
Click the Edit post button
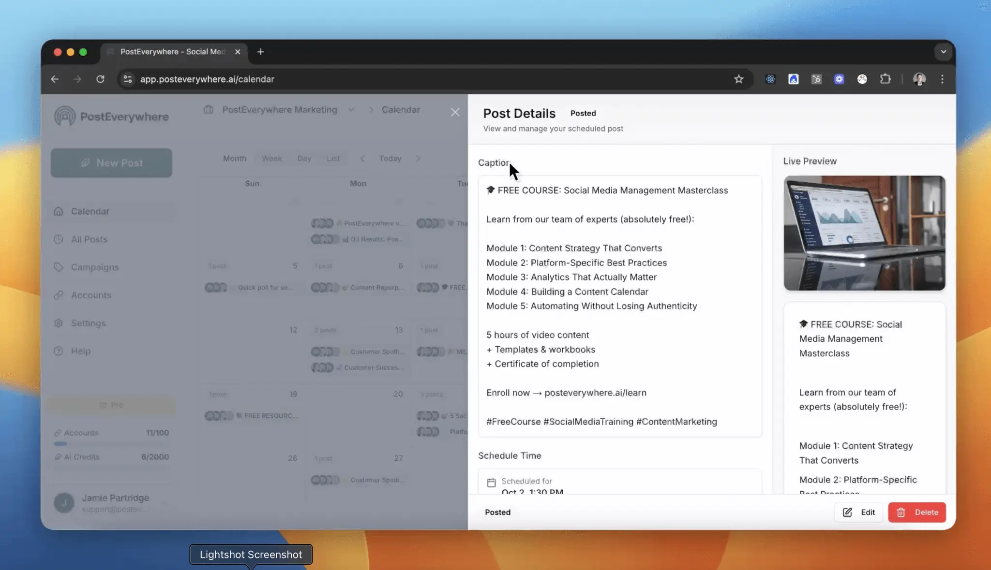pyautogui.click(x=858, y=512)
